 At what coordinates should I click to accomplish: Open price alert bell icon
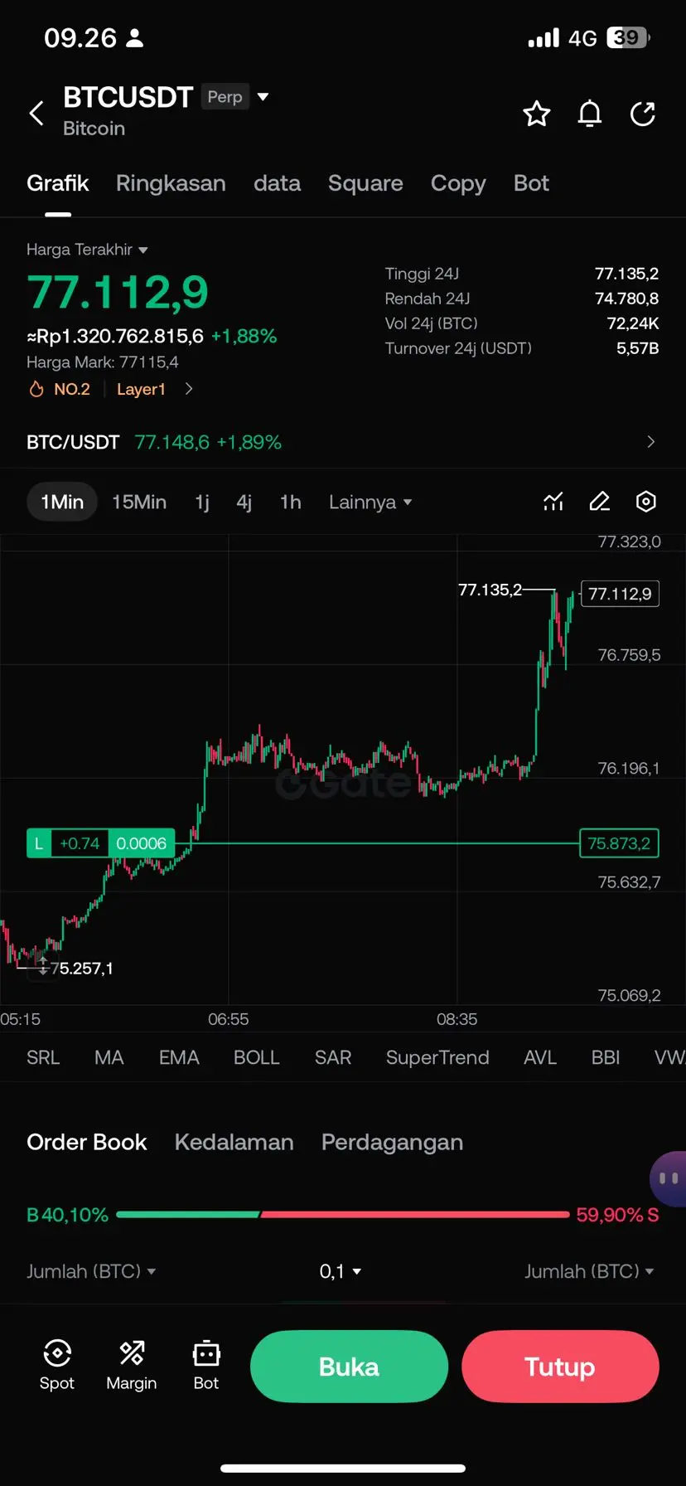pyautogui.click(x=590, y=114)
